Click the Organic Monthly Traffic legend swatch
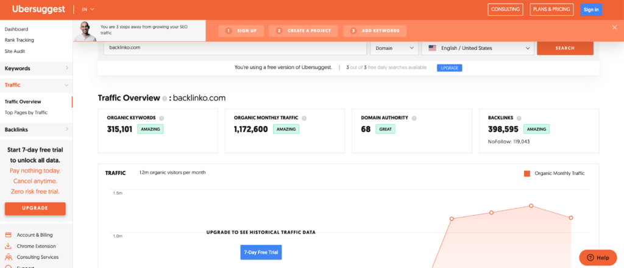 (x=527, y=174)
